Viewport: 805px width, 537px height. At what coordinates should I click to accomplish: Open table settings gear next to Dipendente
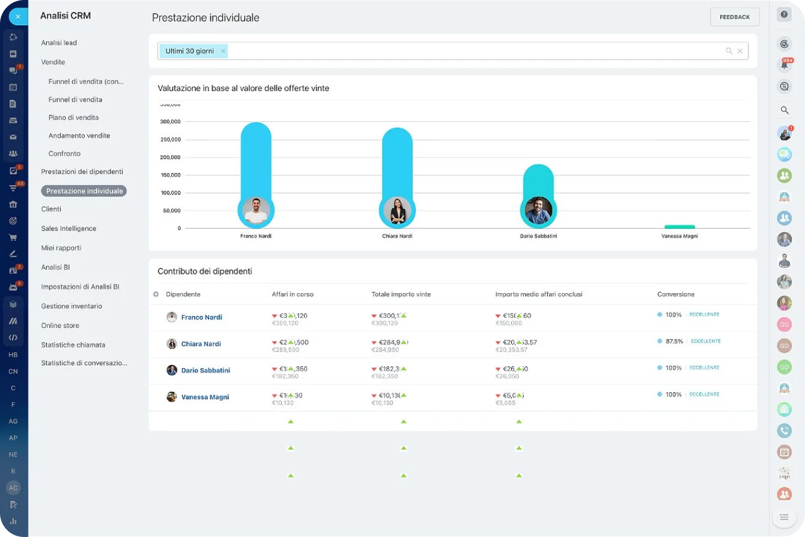click(x=156, y=294)
